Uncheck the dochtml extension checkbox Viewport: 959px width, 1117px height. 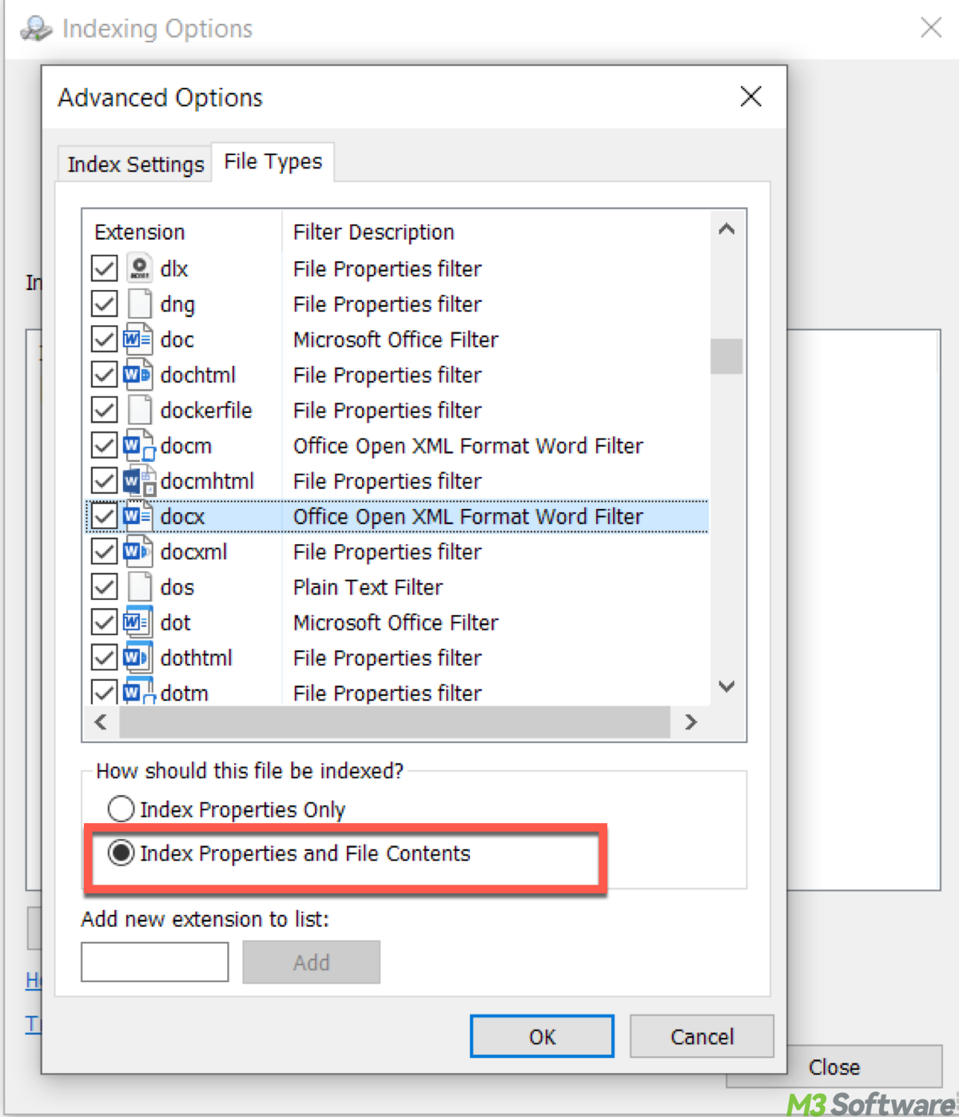(x=104, y=374)
